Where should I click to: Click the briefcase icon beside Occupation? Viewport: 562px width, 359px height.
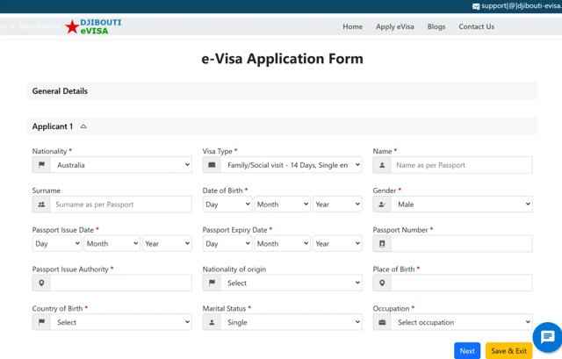[x=382, y=323]
